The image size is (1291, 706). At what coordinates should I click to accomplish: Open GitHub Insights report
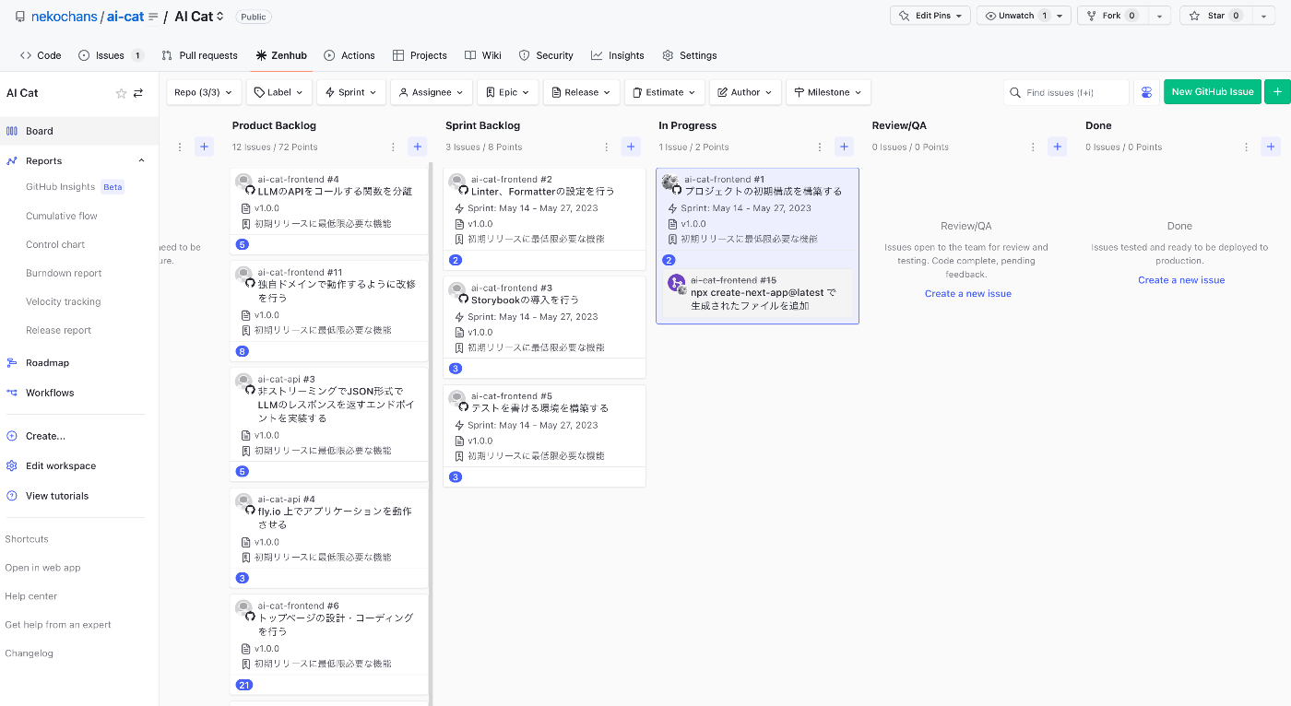(x=61, y=187)
